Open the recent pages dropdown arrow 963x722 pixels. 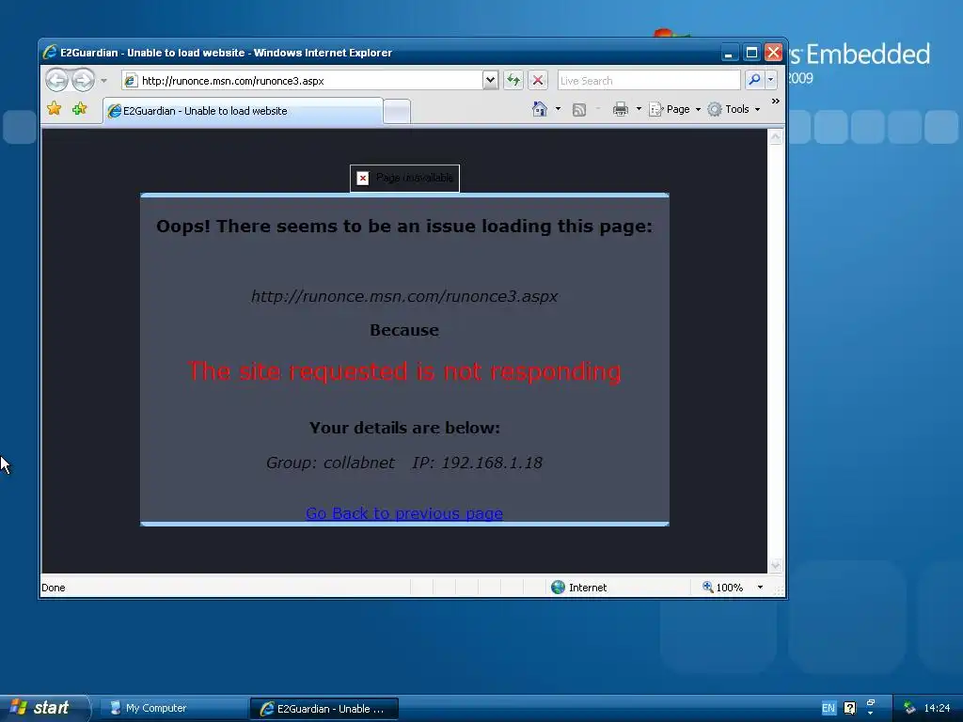click(x=103, y=81)
